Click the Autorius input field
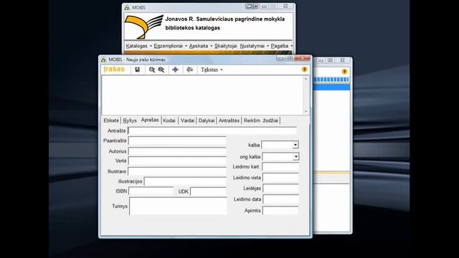459x258 pixels. pos(177,151)
